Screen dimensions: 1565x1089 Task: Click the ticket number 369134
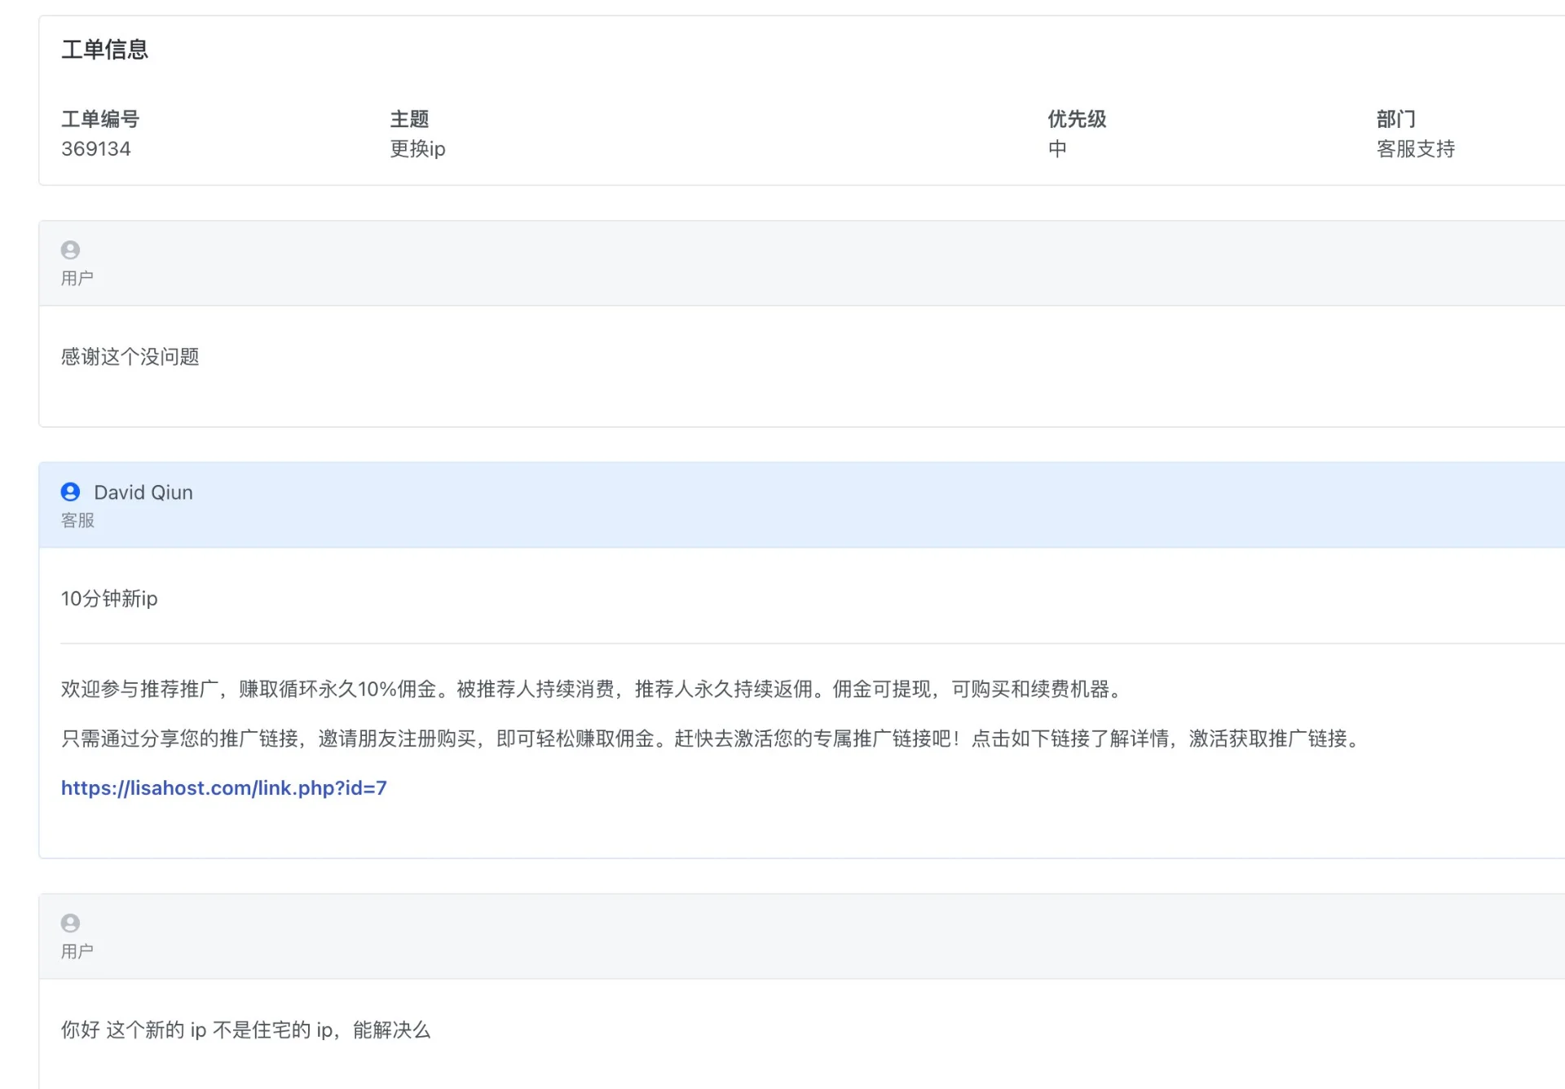tap(96, 148)
